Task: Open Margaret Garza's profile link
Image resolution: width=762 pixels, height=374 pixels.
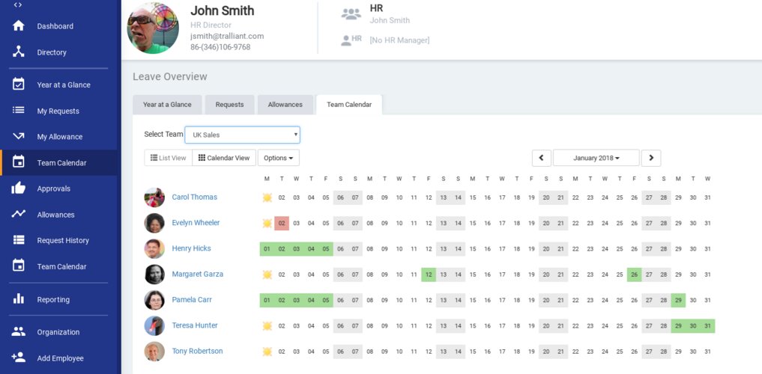Action: (x=197, y=275)
